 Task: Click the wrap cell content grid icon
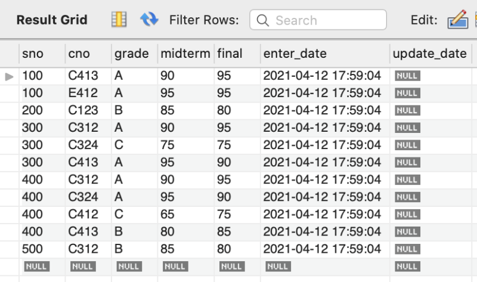coord(119,20)
